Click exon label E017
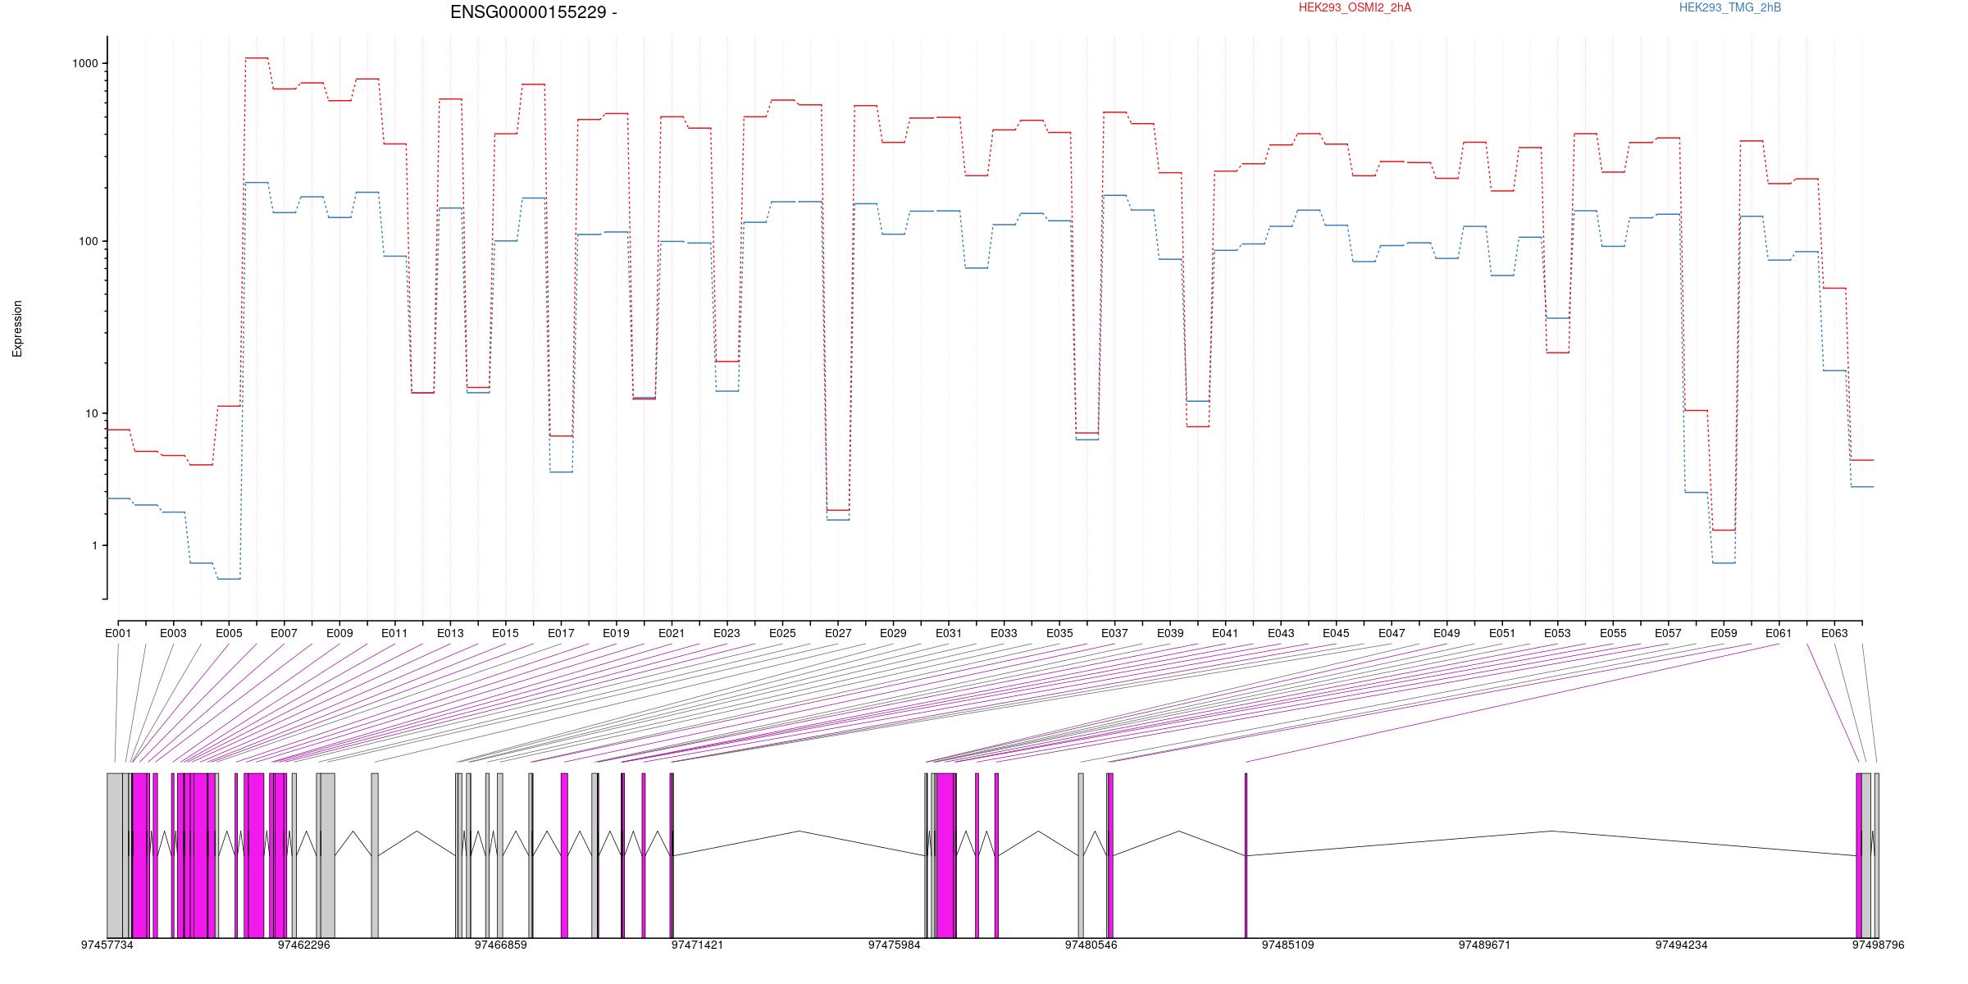 561,633
